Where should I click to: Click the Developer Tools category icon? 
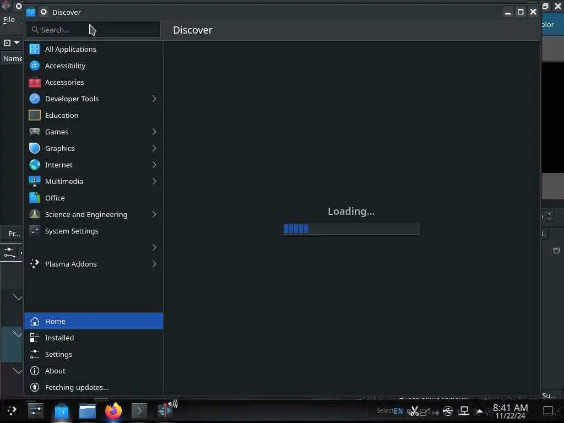[35, 99]
